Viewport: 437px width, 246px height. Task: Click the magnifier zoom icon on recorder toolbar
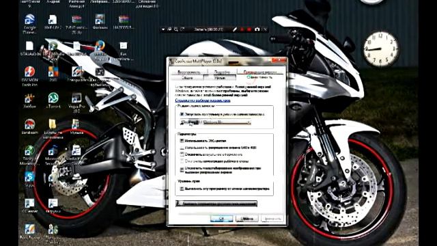point(176,29)
